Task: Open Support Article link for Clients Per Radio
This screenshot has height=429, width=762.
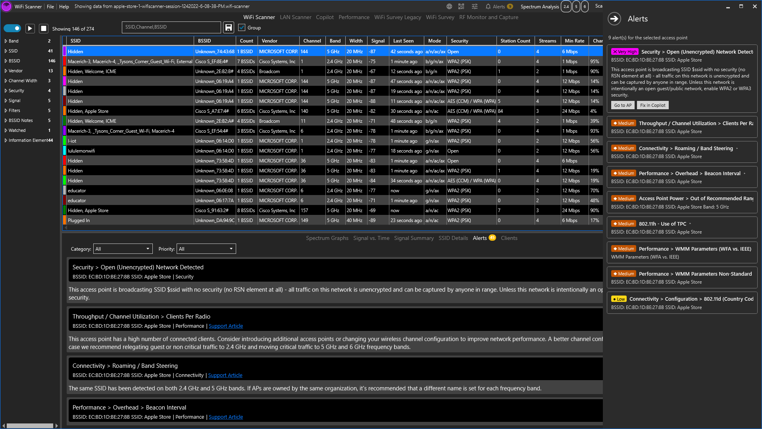Action: point(226,326)
